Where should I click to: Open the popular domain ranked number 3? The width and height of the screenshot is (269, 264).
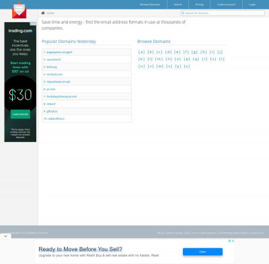50,67
